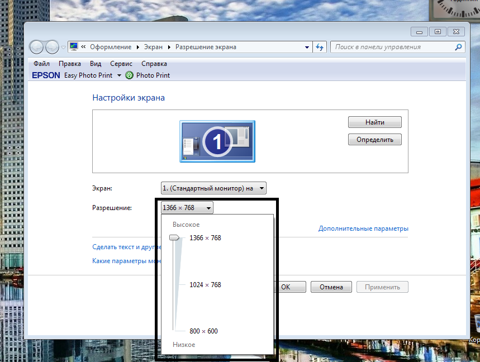The height and width of the screenshot is (362, 480).
Task: Click the Отмена button
Action: 331,287
